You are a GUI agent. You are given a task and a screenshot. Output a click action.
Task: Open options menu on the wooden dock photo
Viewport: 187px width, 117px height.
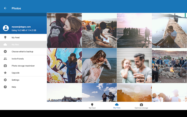tap(184, 46)
